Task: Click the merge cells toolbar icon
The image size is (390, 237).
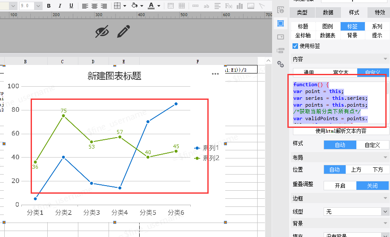Action: tap(171, 6)
